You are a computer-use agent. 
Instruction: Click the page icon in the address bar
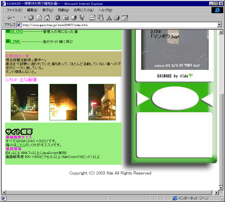19,25
